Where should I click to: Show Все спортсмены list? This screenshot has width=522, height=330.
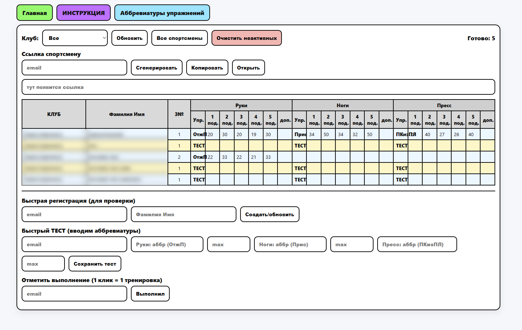[179, 38]
